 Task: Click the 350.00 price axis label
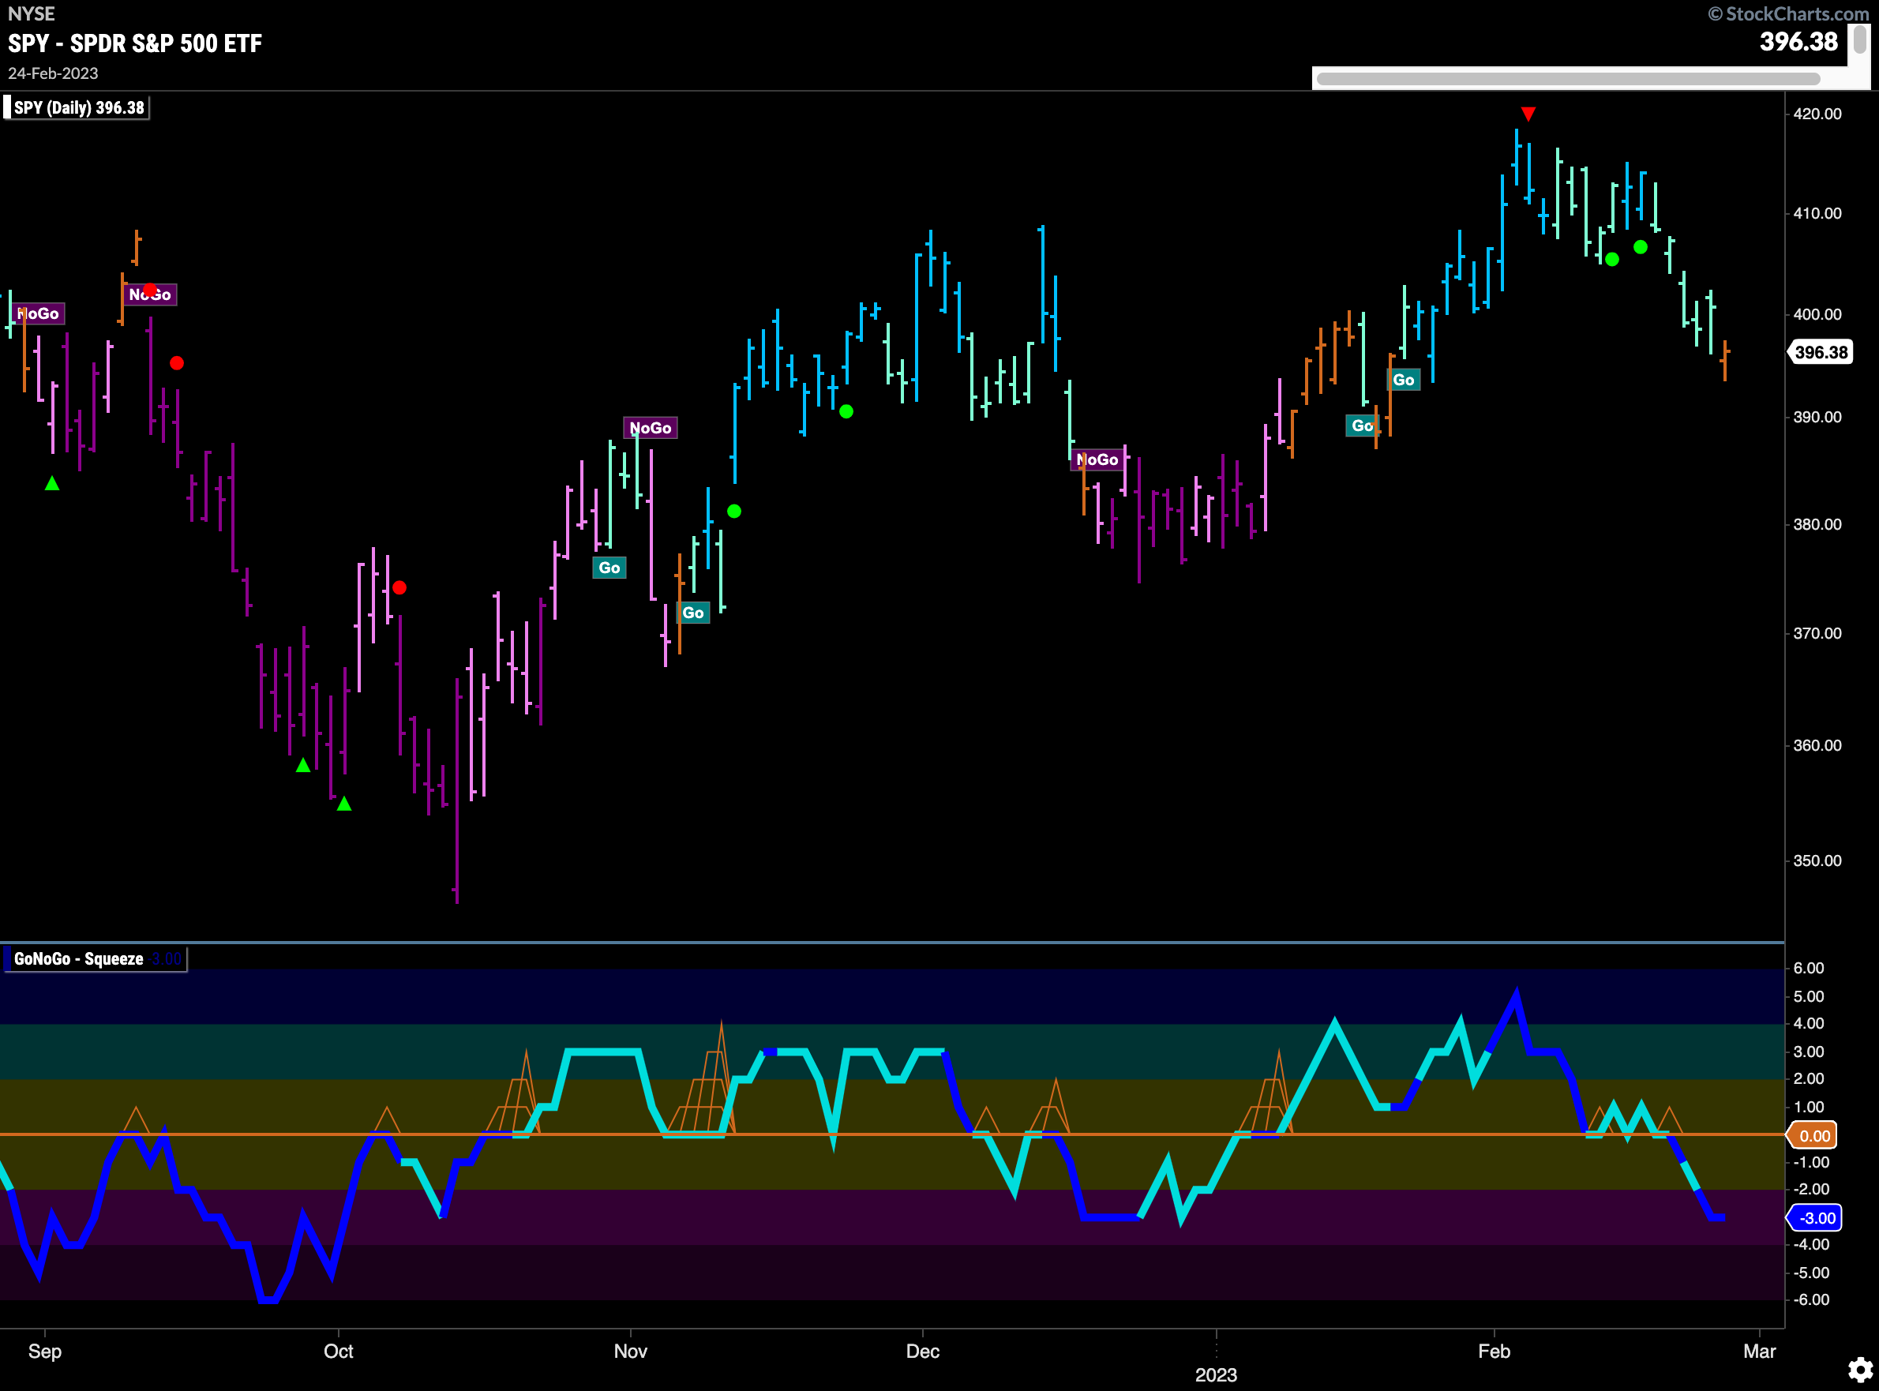(1817, 860)
